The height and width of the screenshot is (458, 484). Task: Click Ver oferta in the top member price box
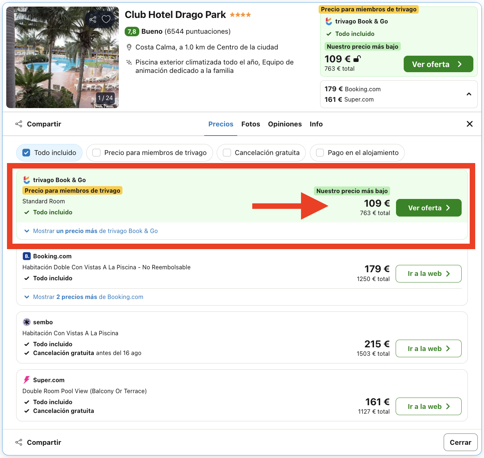point(439,64)
